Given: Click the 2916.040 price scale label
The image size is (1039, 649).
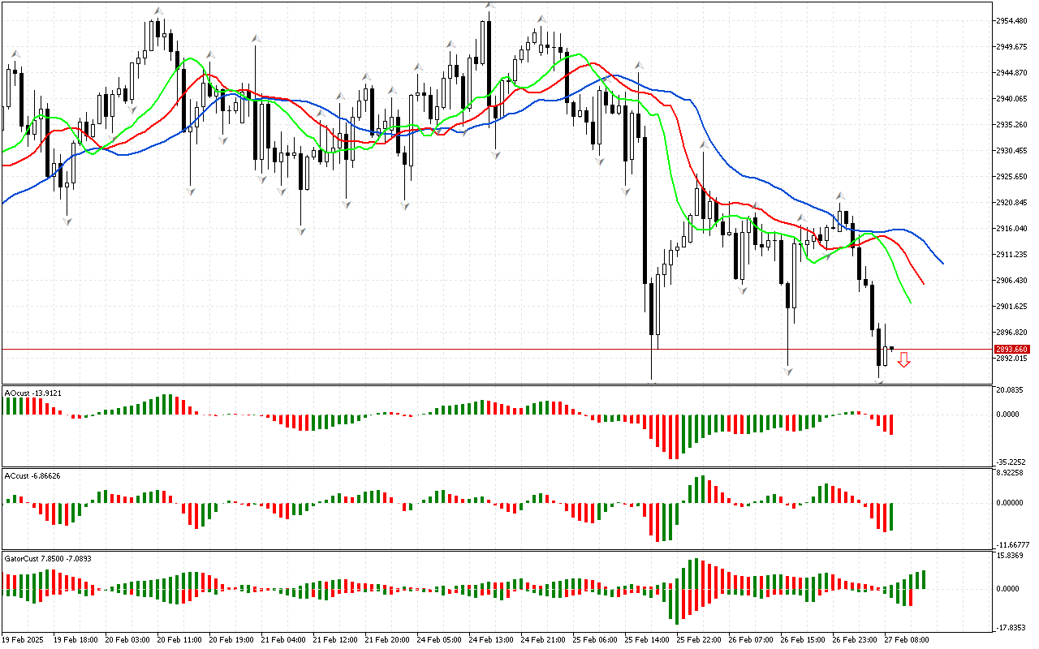Looking at the screenshot, I should (1013, 229).
